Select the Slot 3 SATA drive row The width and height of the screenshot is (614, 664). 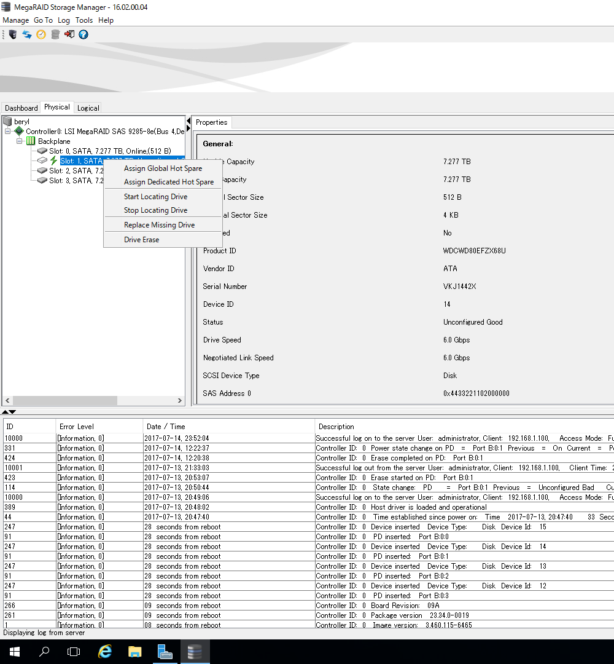tap(76, 180)
